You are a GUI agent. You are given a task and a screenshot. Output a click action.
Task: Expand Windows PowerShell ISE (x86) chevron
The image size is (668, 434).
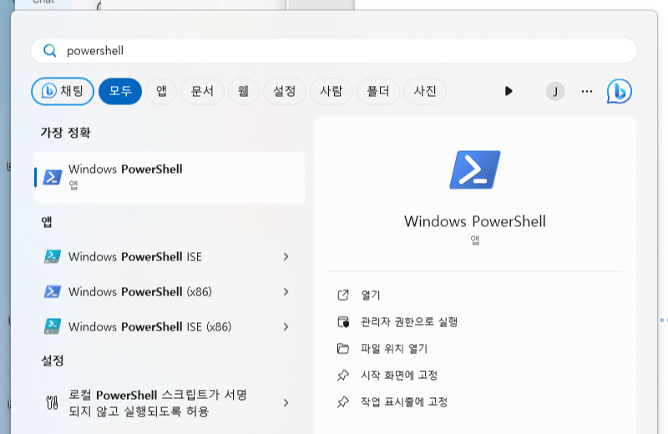tap(286, 326)
